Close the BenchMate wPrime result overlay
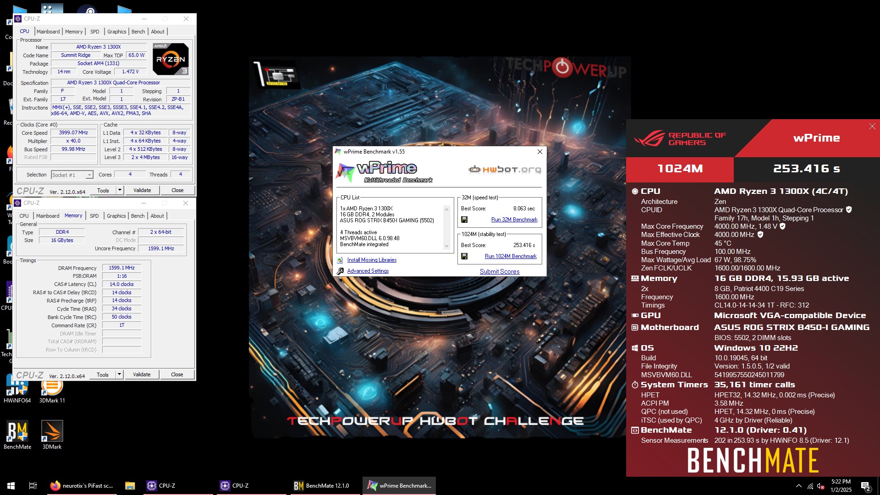The image size is (880, 495). [872, 126]
